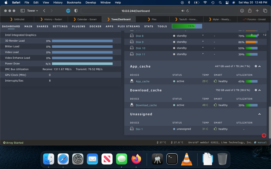Open the Download_cache device link
Viewport: 271px width, 169px height.
[x=146, y=105]
